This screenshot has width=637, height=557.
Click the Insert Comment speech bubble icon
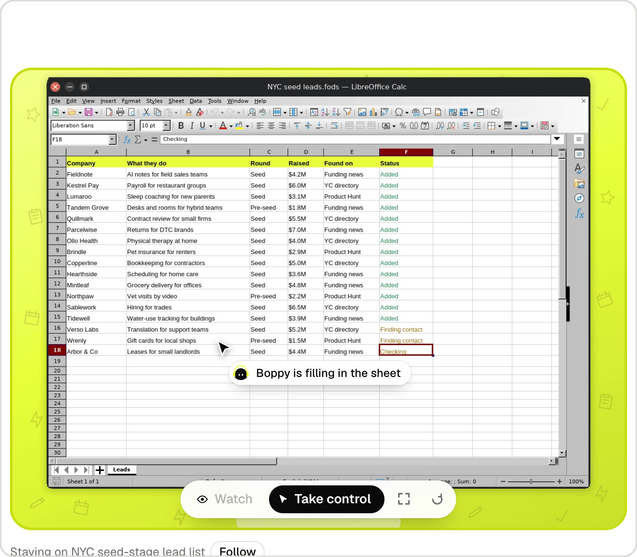[427, 112]
